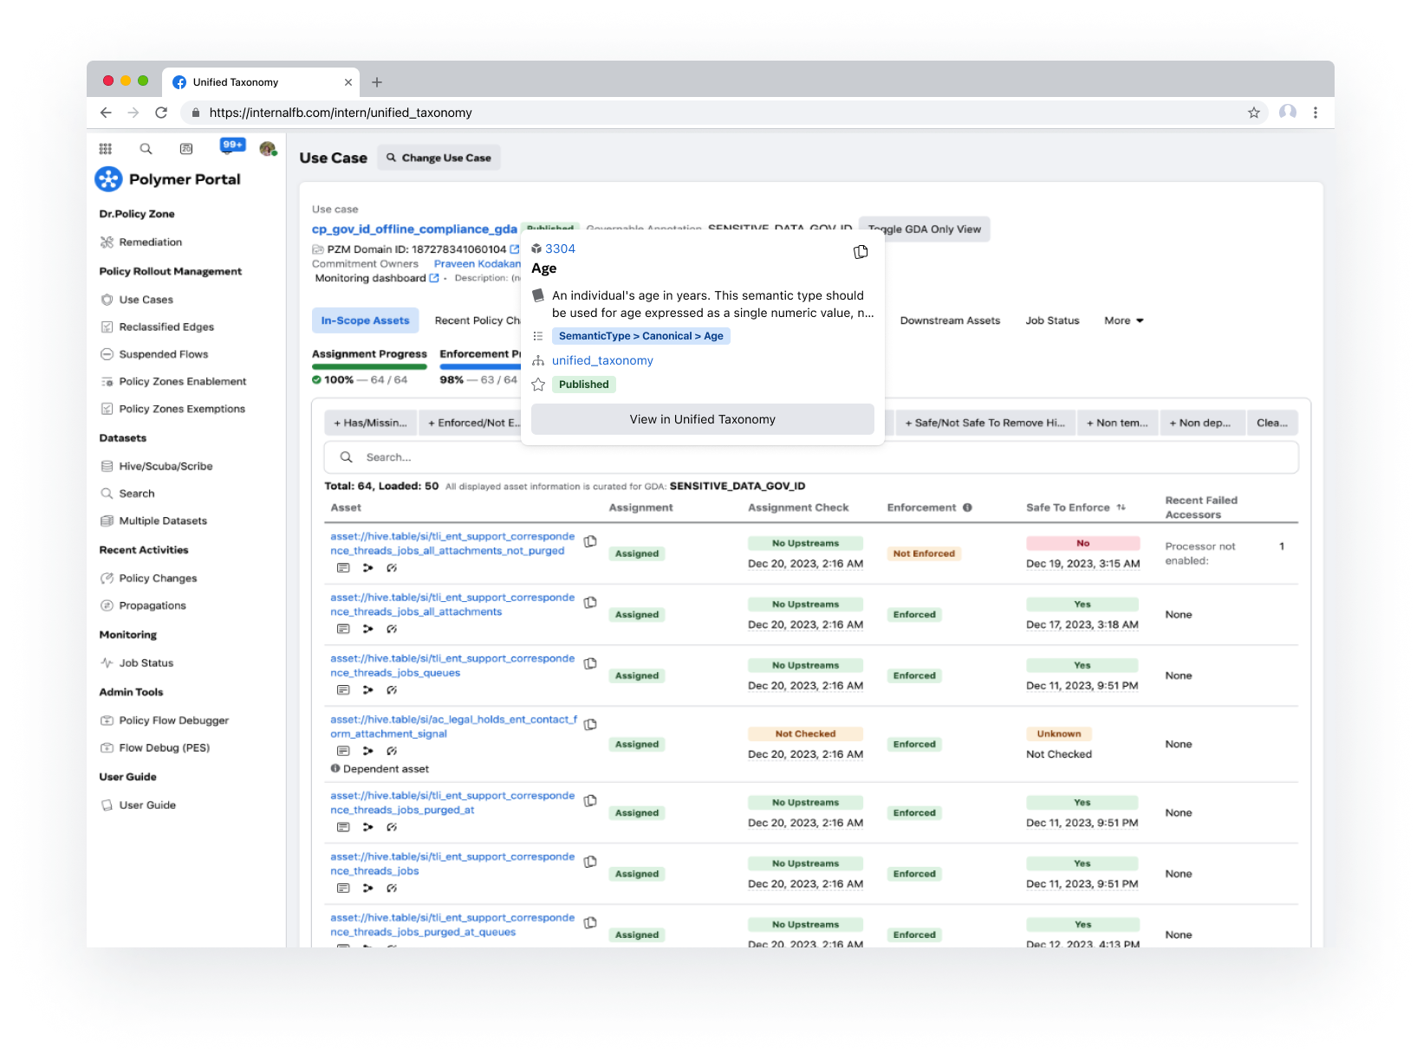This screenshot has height=1060, width=1423.
Task: Open details icon for jobs_all_attachments_not_purged row
Action: click(343, 568)
